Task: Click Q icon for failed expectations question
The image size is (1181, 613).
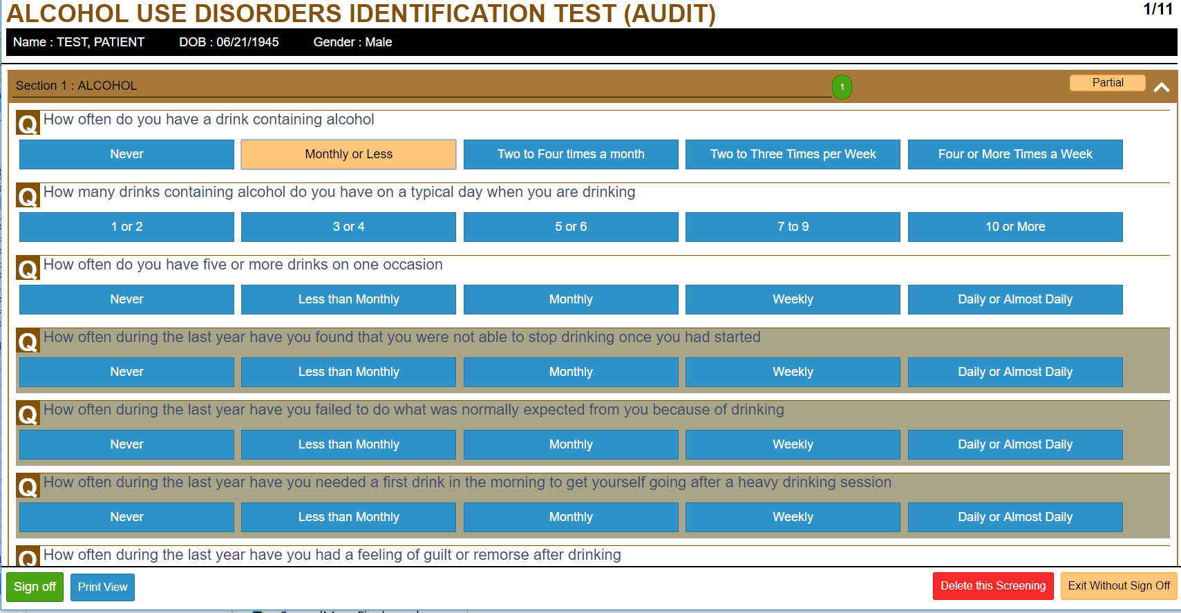Action: click(28, 414)
